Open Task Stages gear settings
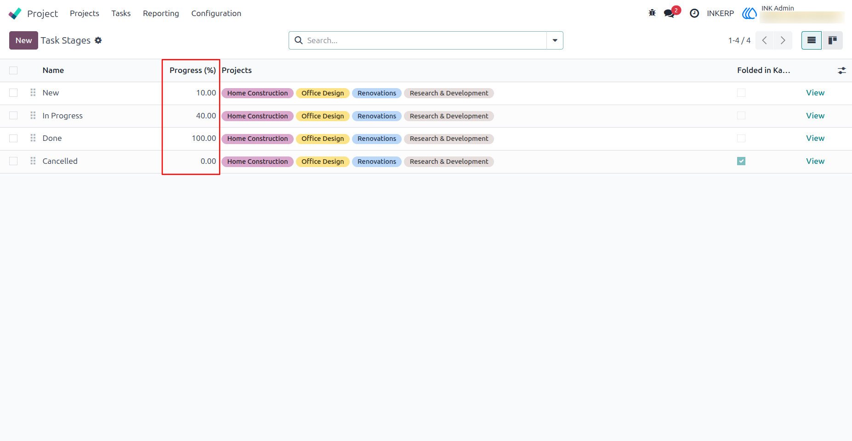 (x=98, y=40)
